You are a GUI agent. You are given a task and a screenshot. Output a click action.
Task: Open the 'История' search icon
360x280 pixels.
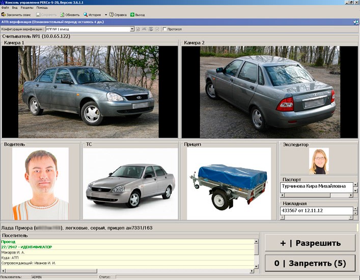pyautogui.click(x=86, y=15)
